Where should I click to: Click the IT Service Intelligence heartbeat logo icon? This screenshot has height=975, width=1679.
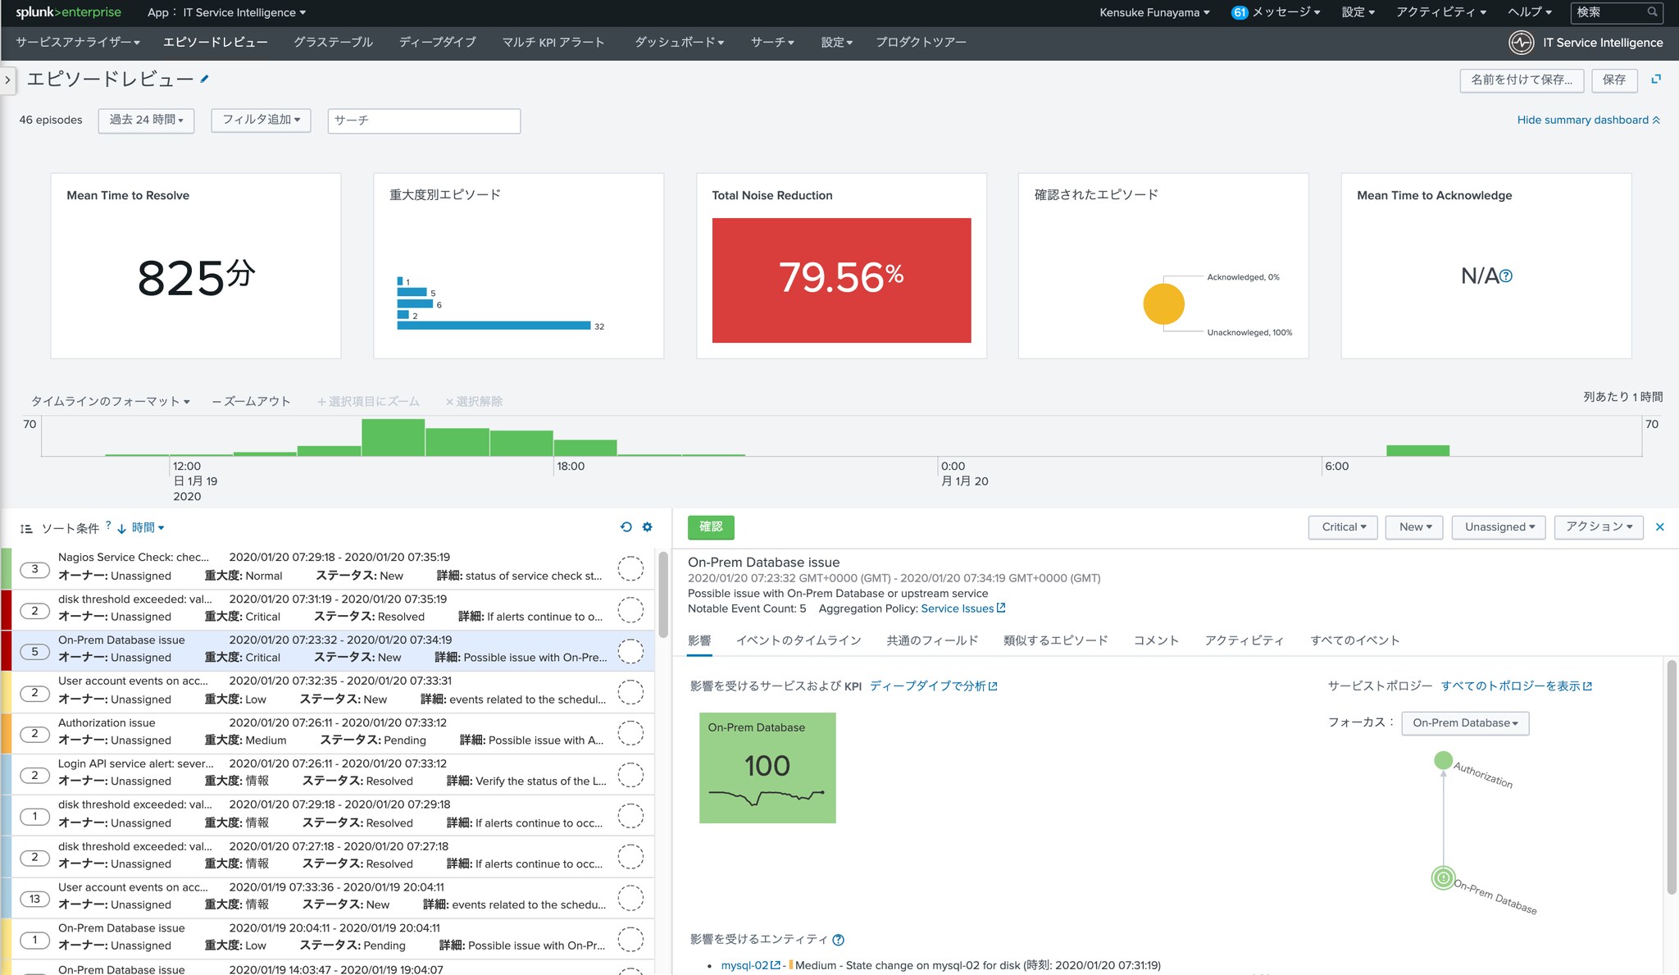(1522, 43)
